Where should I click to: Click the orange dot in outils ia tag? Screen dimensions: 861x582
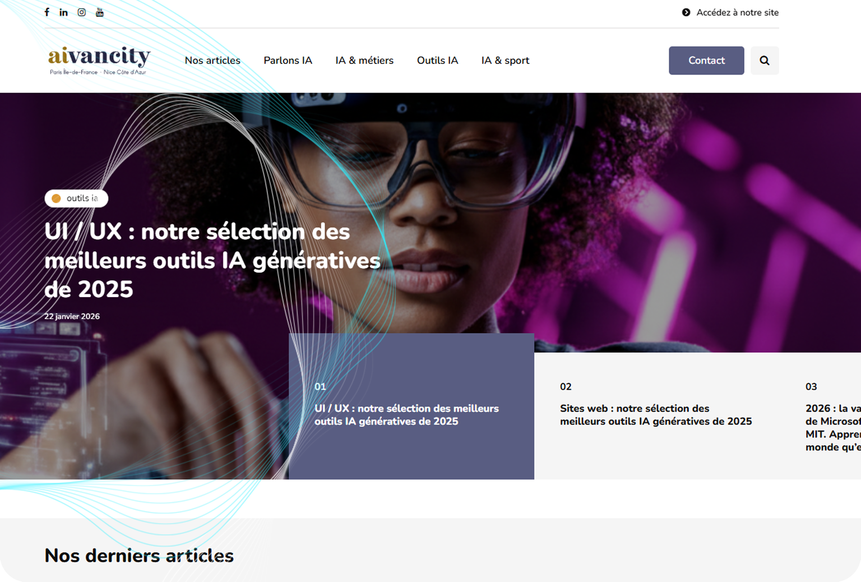pos(56,198)
